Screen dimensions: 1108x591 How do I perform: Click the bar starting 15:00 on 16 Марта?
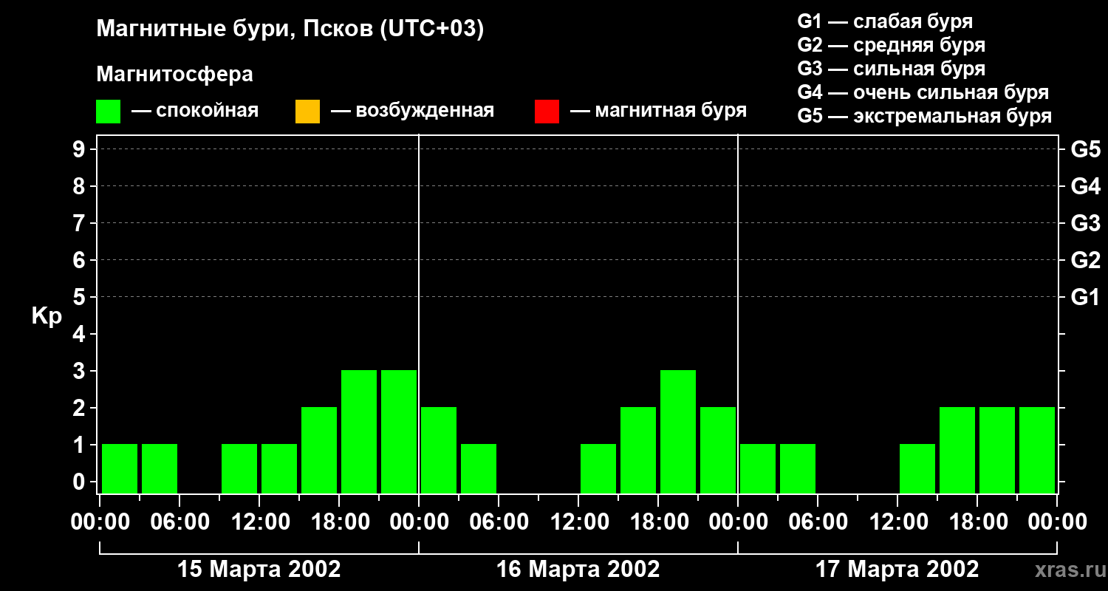point(638,450)
